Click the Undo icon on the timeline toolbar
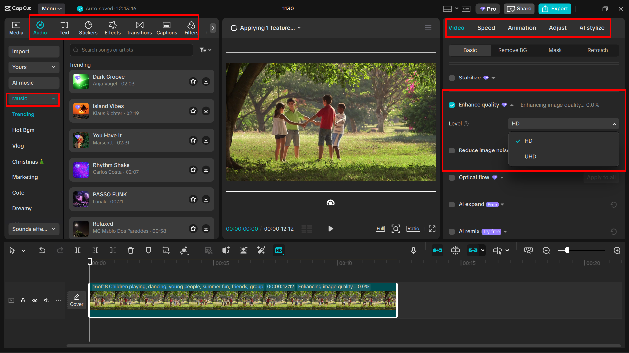 pos(42,250)
